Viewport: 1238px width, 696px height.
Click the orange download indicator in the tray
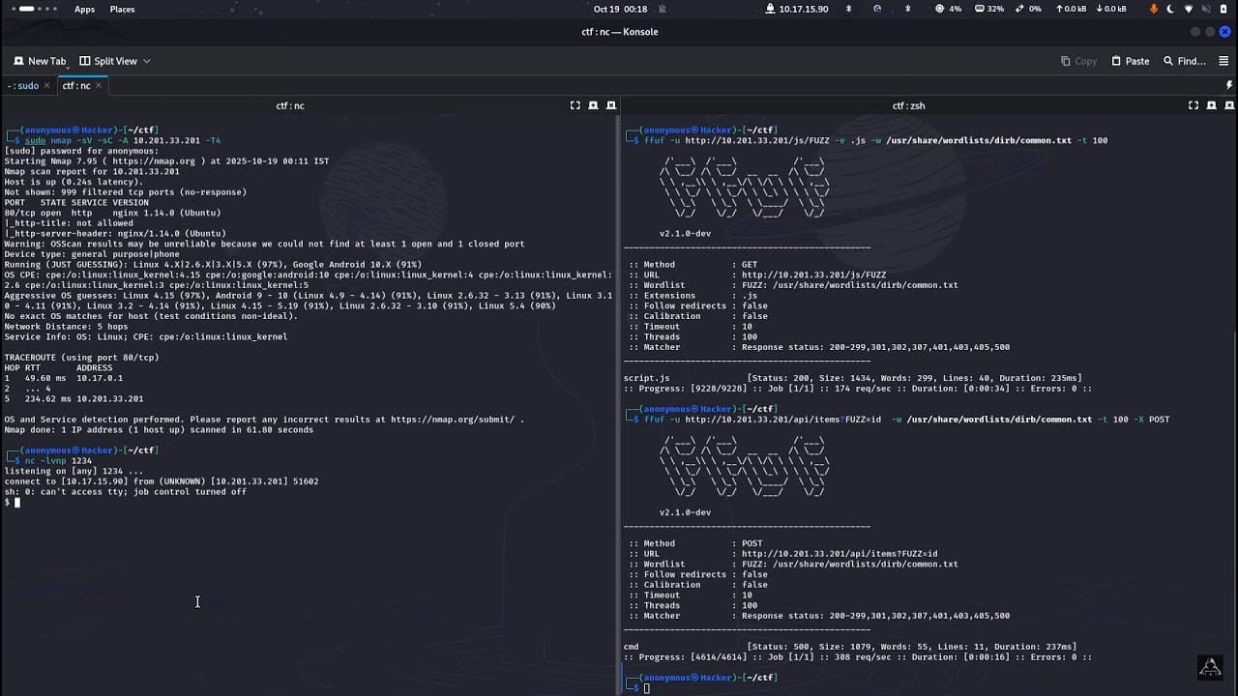pos(1154,9)
